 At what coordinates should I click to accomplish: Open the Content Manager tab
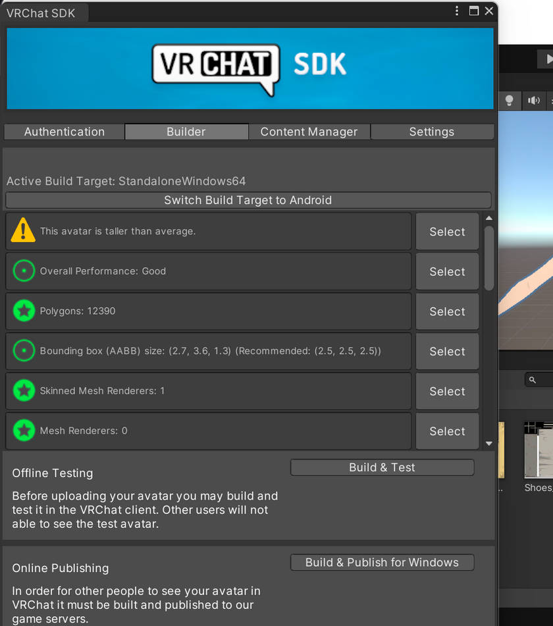(x=309, y=132)
